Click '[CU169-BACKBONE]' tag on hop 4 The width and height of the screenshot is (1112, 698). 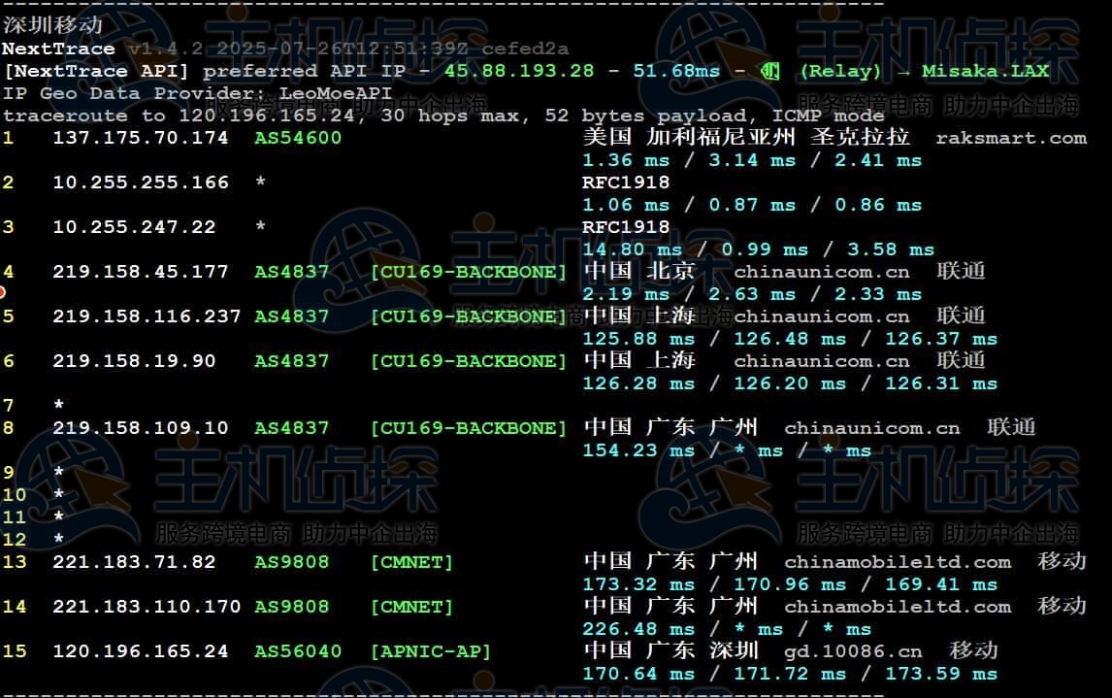[x=468, y=272]
